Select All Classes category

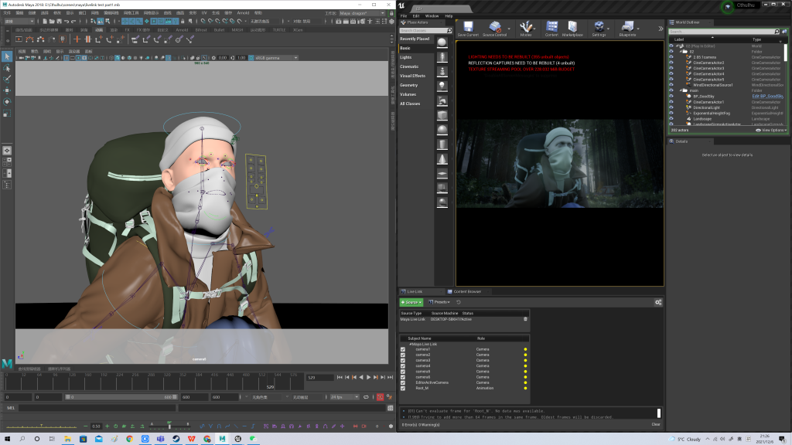pyautogui.click(x=410, y=104)
